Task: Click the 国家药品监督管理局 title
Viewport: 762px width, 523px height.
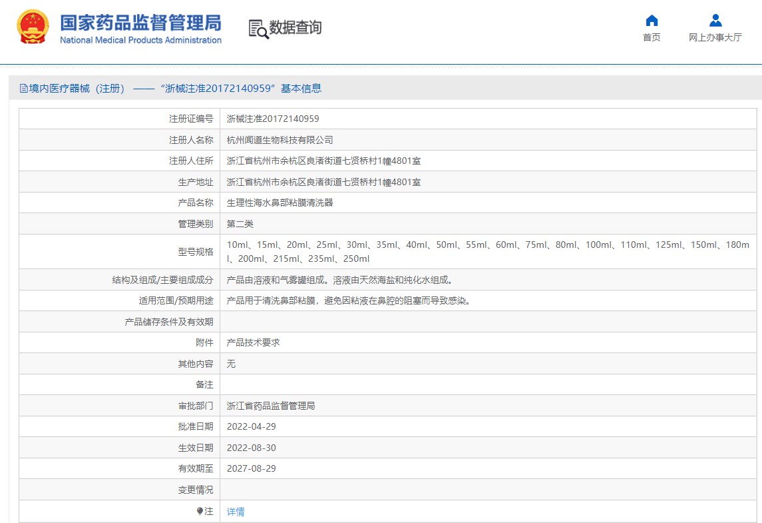Action: point(140,23)
